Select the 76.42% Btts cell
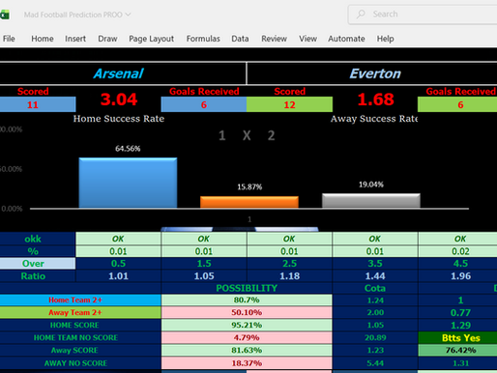This screenshot has width=497, height=373. 457,350
